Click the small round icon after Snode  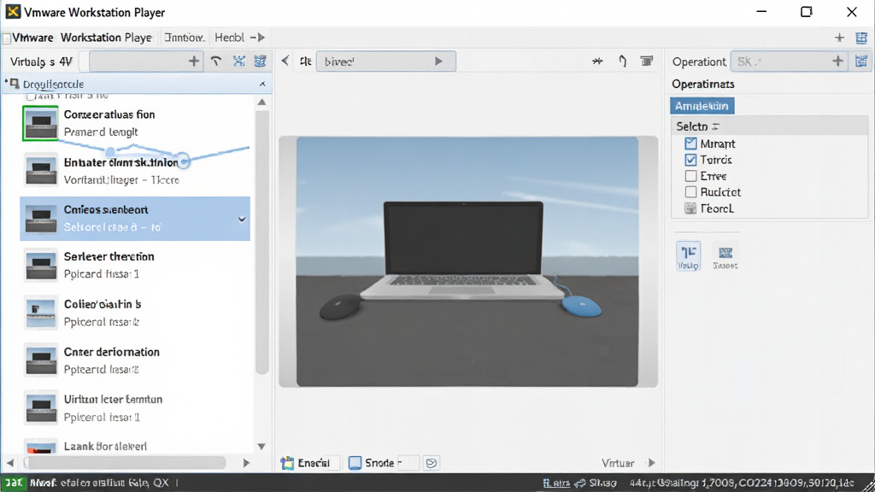tap(431, 463)
